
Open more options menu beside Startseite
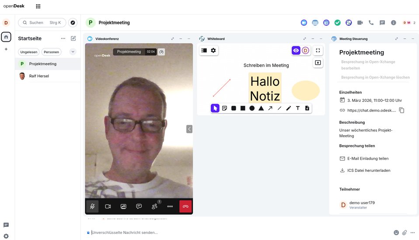pos(63,38)
